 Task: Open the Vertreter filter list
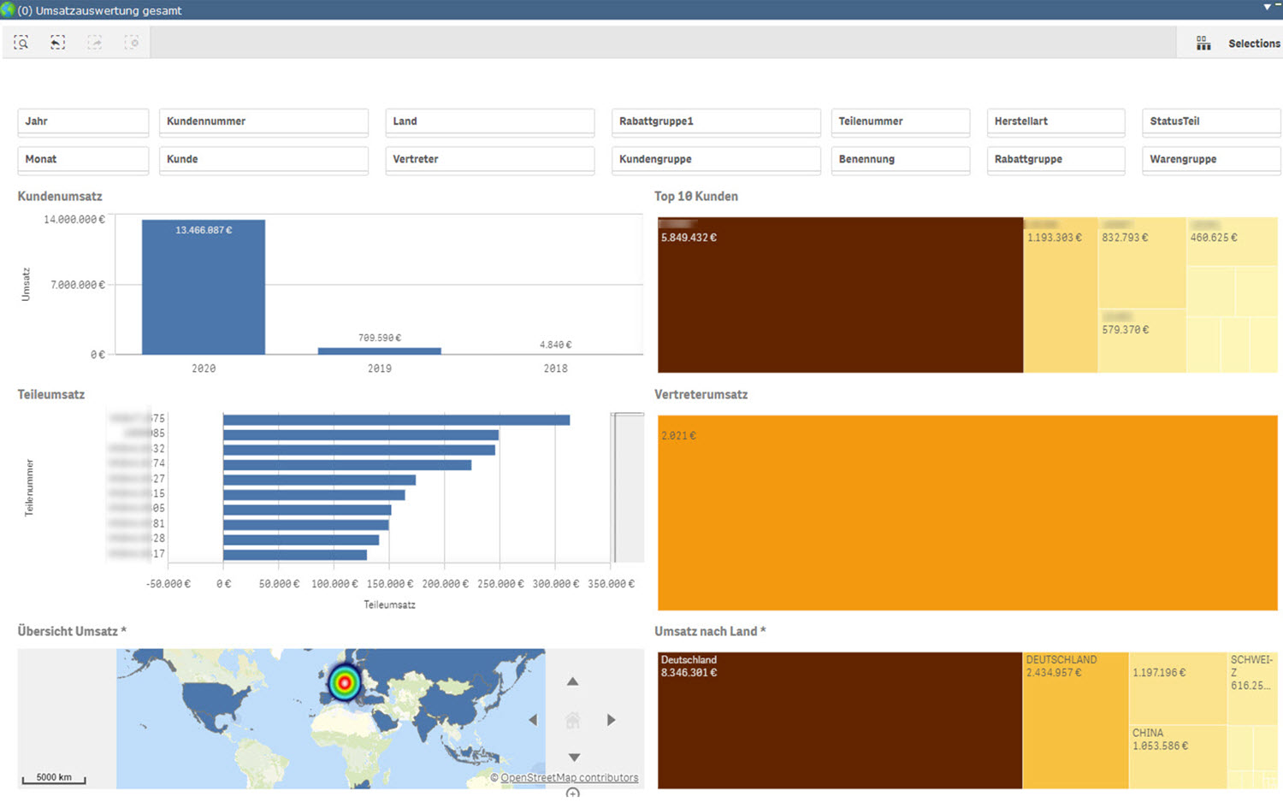point(489,159)
